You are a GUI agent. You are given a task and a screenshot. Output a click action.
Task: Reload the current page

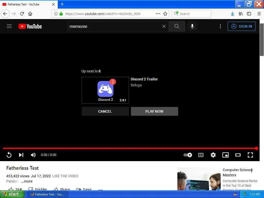(22, 14)
